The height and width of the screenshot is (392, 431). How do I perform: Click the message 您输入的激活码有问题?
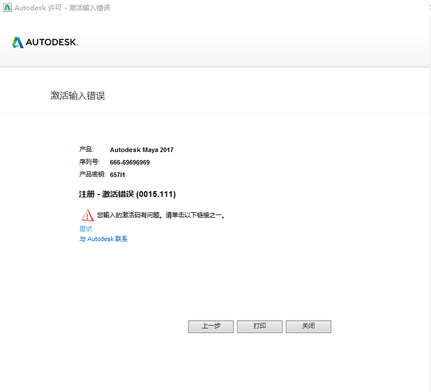click(x=128, y=215)
